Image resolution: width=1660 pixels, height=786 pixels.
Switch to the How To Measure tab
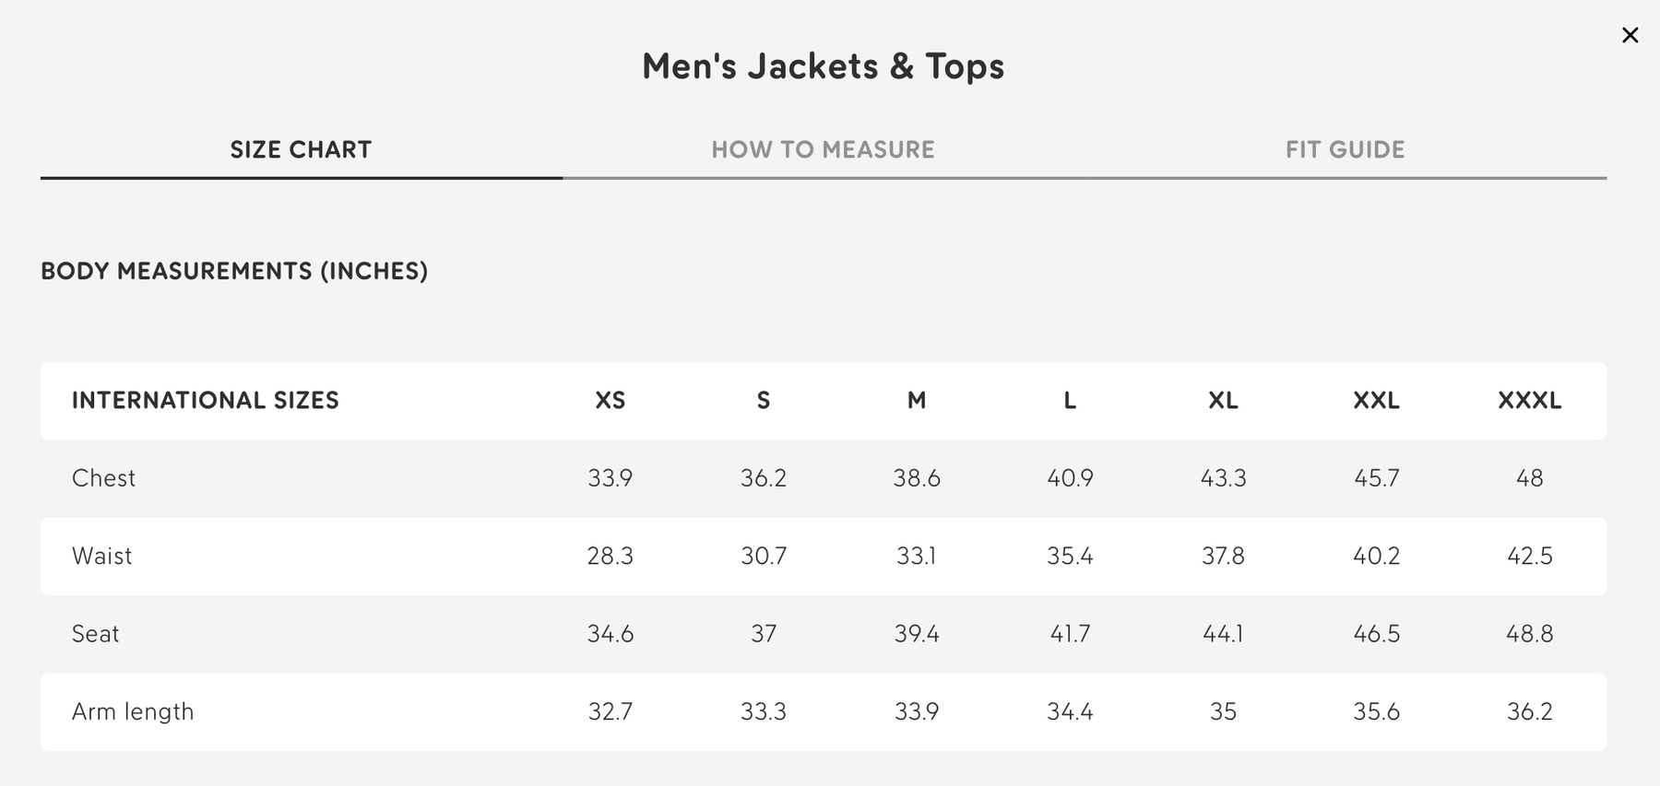pyautogui.click(x=823, y=150)
